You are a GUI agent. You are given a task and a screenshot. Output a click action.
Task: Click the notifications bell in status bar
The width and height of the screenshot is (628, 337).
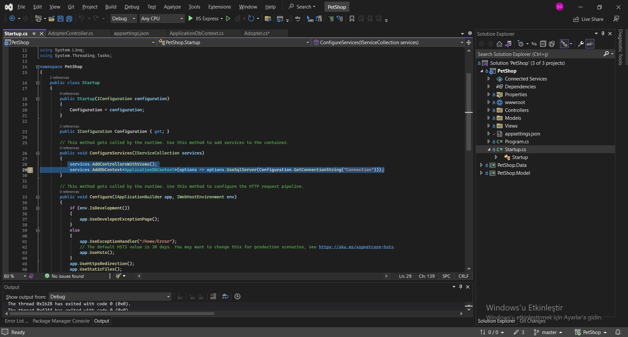pos(618,332)
